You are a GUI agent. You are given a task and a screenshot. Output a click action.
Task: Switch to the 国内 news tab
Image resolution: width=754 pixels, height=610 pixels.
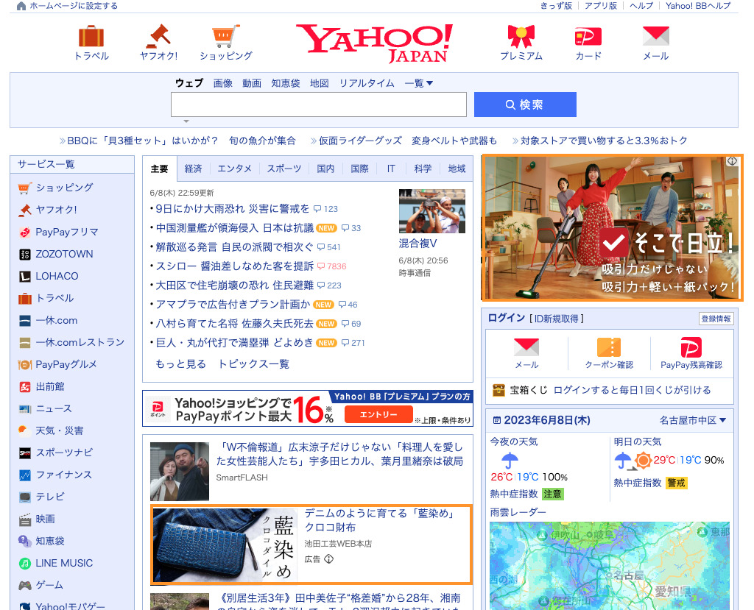pos(325,169)
